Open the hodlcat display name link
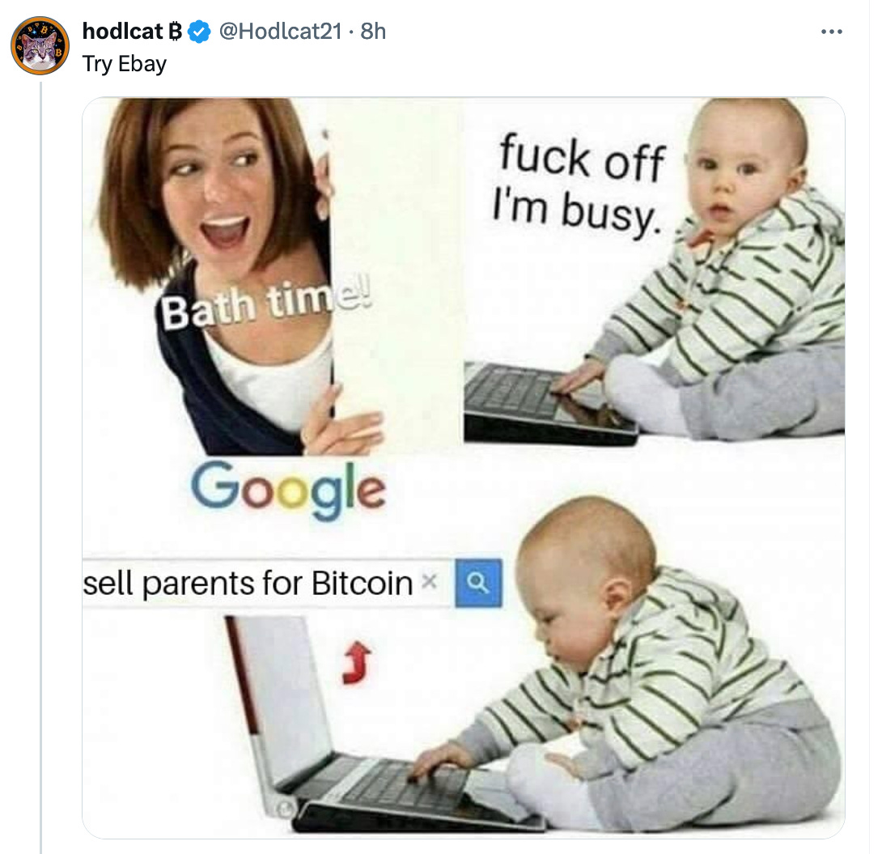Screen dimensions: 882x854 click(123, 31)
